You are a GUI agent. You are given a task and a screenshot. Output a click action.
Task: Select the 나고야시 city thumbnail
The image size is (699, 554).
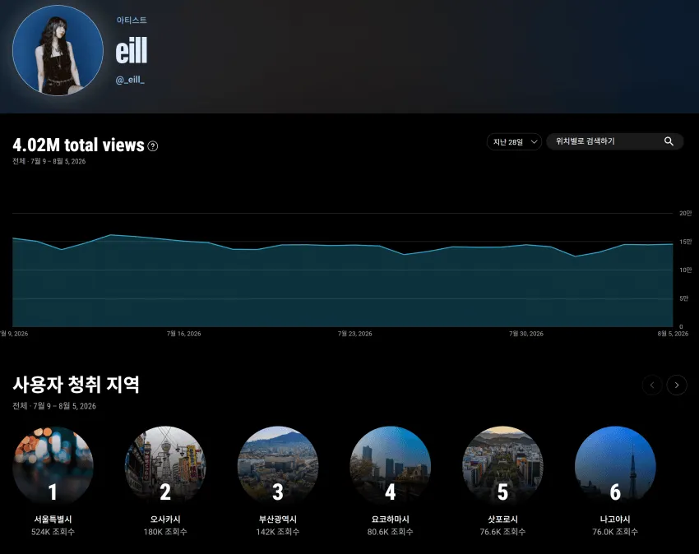coord(615,466)
